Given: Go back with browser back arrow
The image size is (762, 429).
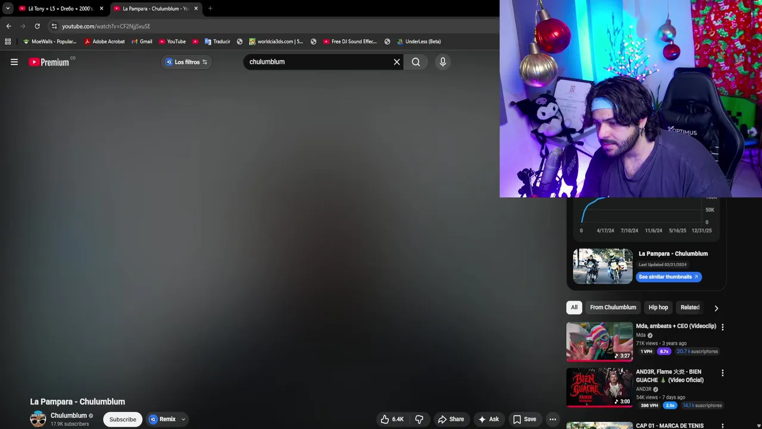Looking at the screenshot, I should point(8,26).
